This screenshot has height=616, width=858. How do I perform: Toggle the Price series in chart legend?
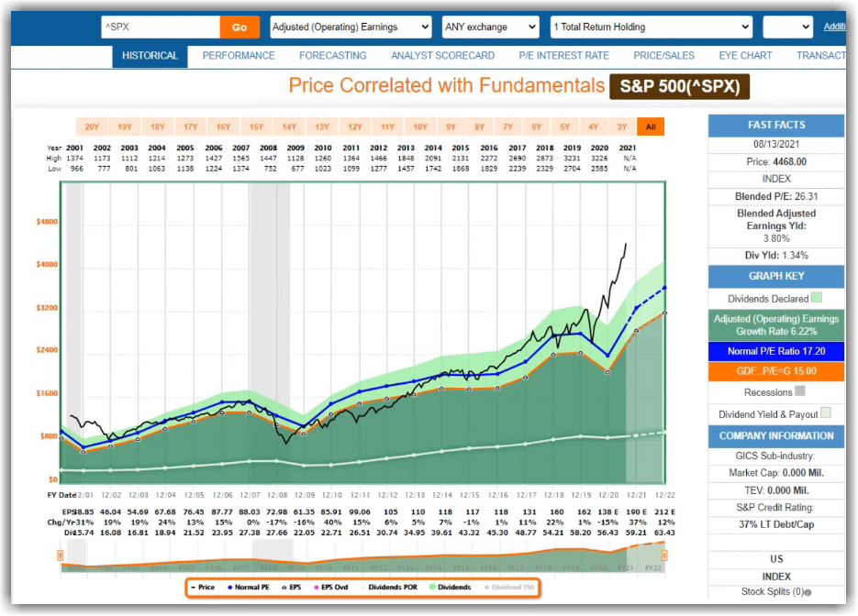pyautogui.click(x=203, y=587)
